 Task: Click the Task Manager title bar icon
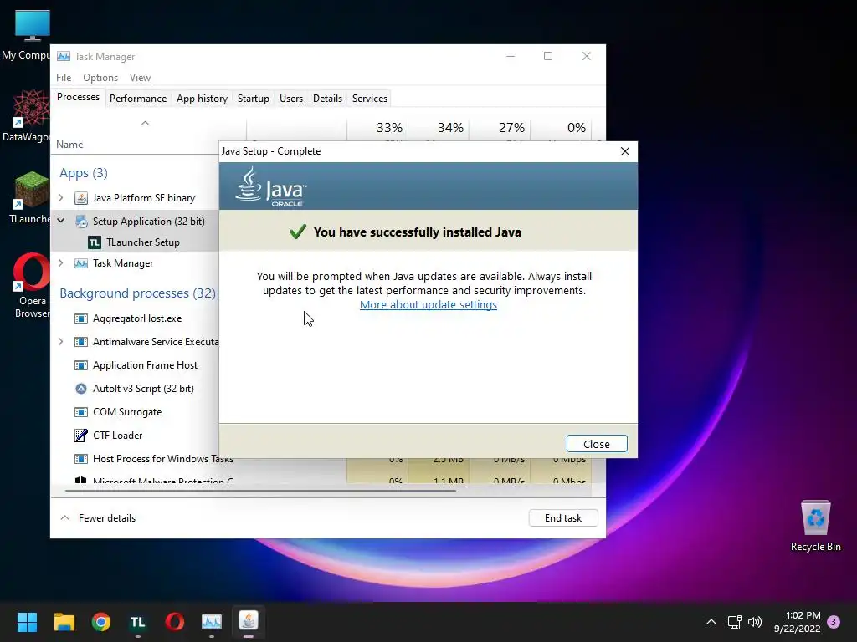pos(64,56)
